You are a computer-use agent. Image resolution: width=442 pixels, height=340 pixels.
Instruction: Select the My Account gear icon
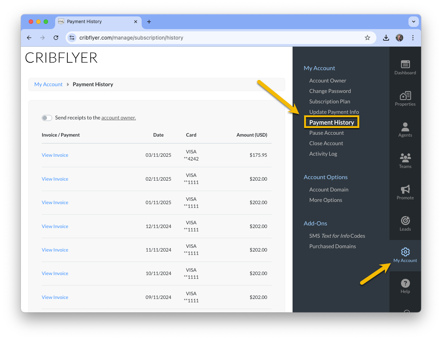tap(405, 252)
